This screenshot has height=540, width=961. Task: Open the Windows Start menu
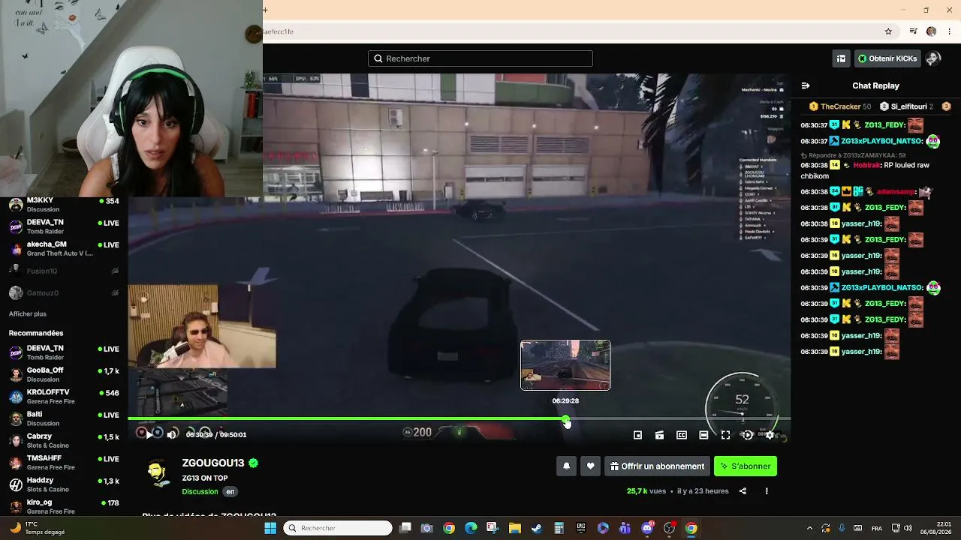(x=270, y=528)
